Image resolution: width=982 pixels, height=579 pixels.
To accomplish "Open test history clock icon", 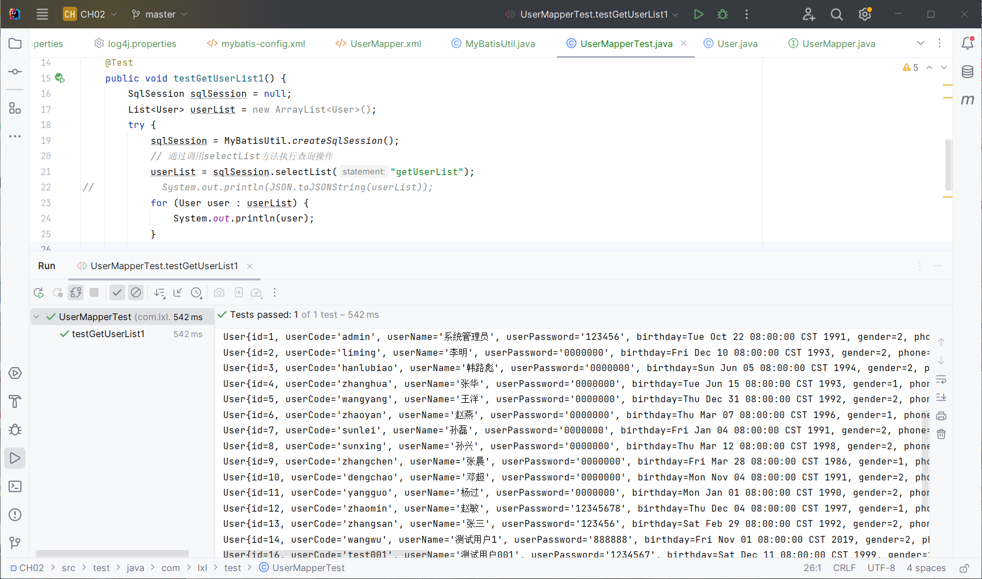I will coord(196,292).
